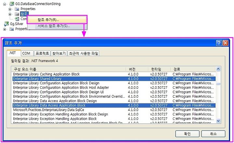This screenshot has height=143, width=234.
Task: Select Enterprise Library Caching Application Block
Action: tap(114, 74)
